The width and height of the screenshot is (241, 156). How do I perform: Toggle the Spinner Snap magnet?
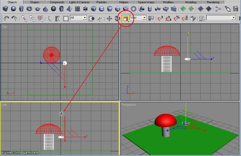pyautogui.click(x=185, y=19)
